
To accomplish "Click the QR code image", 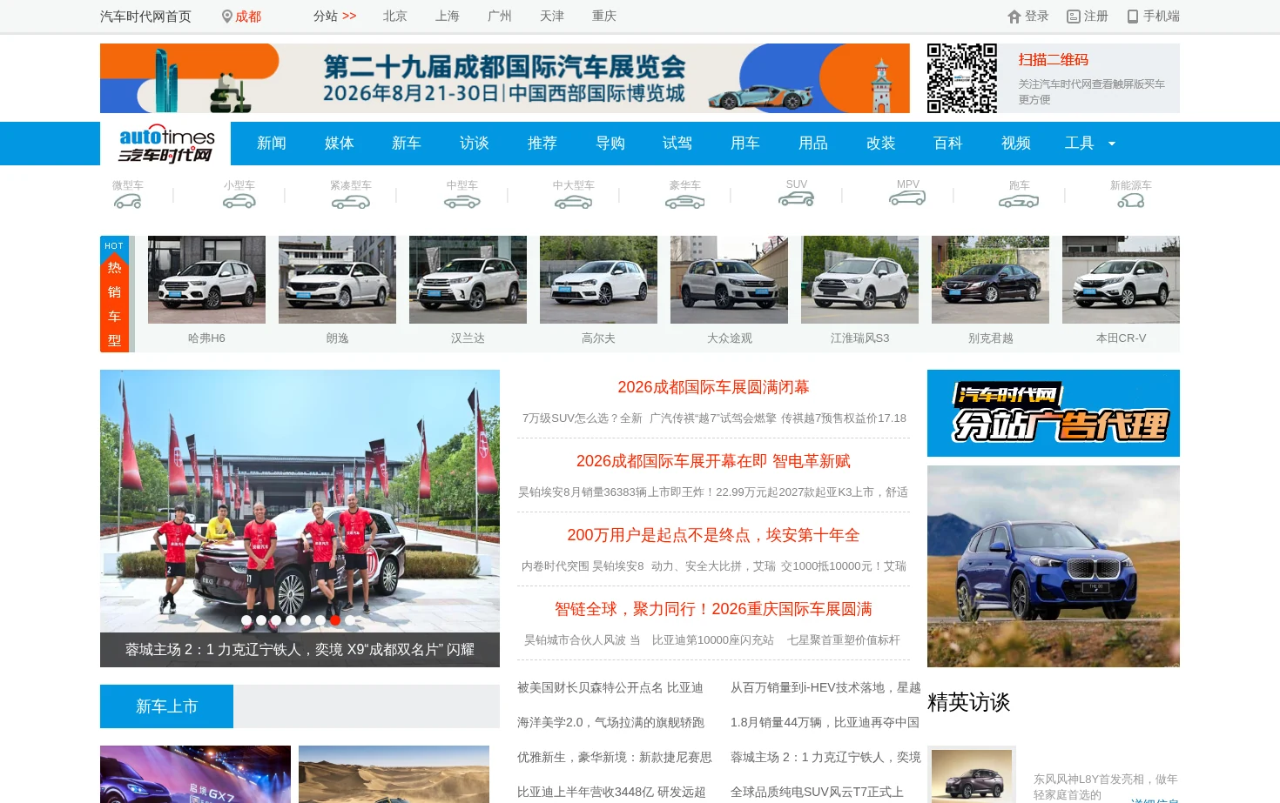I will click(x=962, y=78).
